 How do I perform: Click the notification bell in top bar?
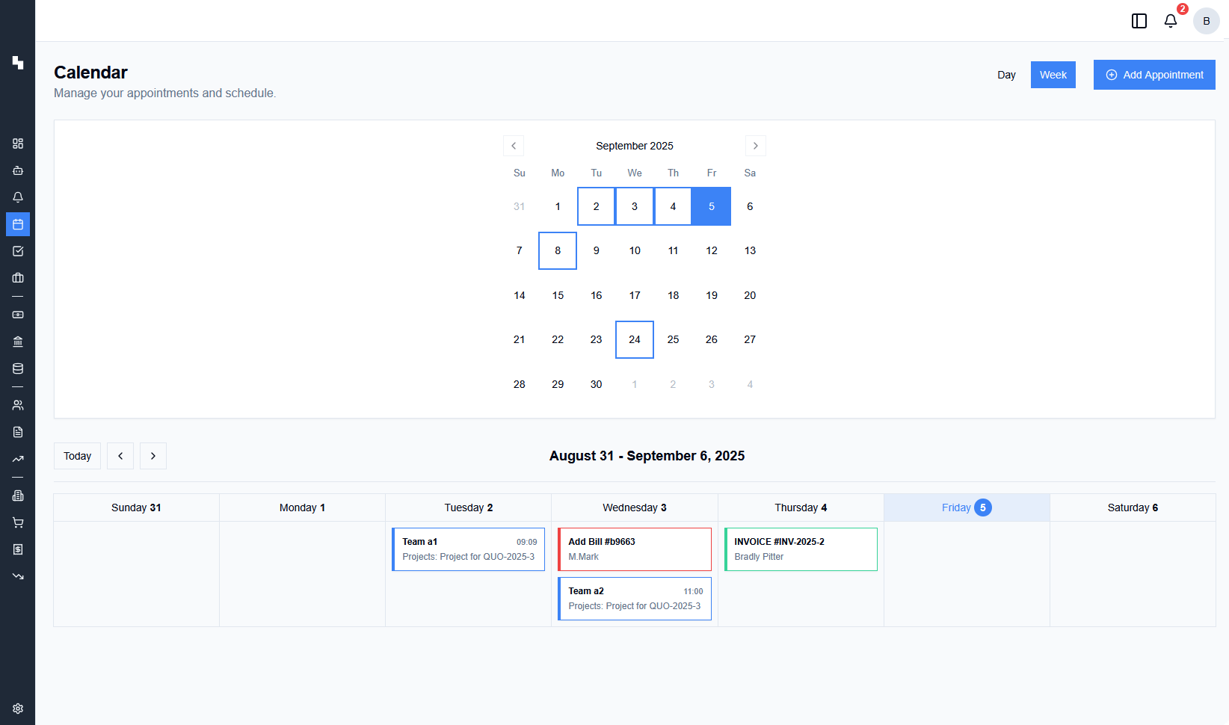(1171, 21)
